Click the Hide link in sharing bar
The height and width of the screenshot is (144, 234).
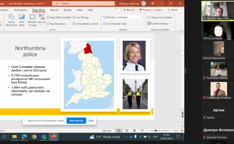pyautogui.click(x=91, y=120)
